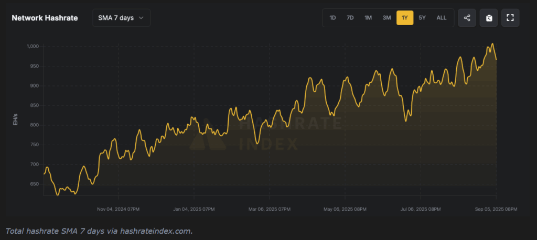The width and height of the screenshot is (537, 240).
Task: Click the Nov 04, 2024 axis label
Action: [119, 209]
